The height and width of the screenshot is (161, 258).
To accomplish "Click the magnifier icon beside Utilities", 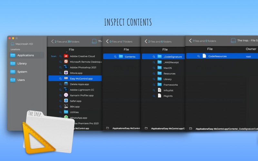I will [60, 112].
